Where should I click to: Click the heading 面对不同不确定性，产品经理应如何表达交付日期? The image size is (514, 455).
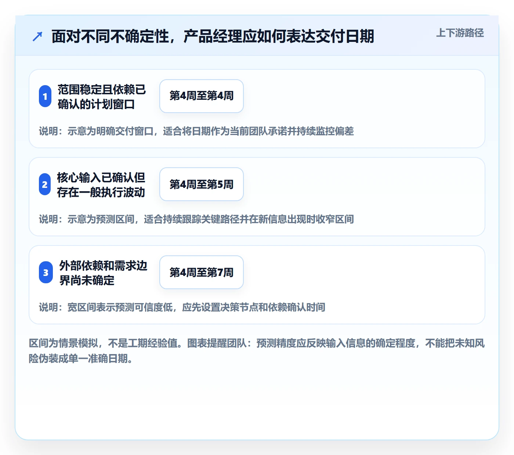(213, 36)
